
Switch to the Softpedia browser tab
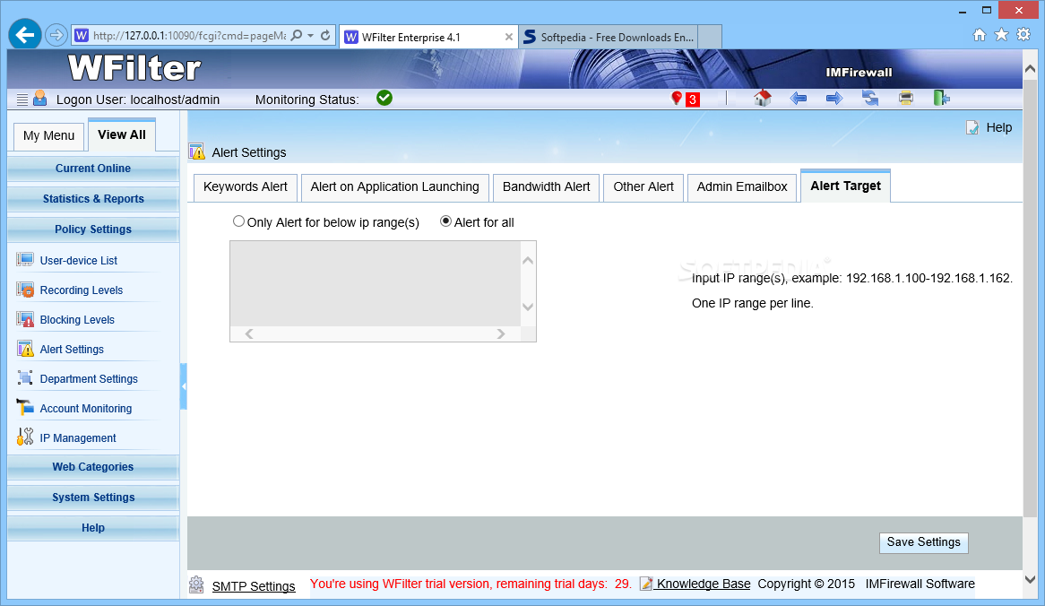609,37
